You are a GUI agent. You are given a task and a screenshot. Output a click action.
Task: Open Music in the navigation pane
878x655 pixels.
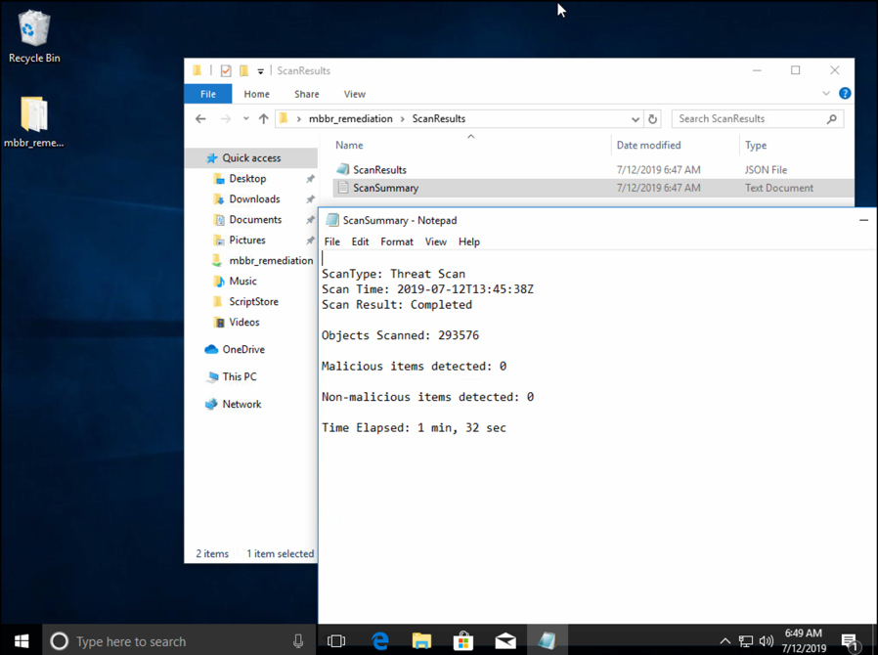242,281
